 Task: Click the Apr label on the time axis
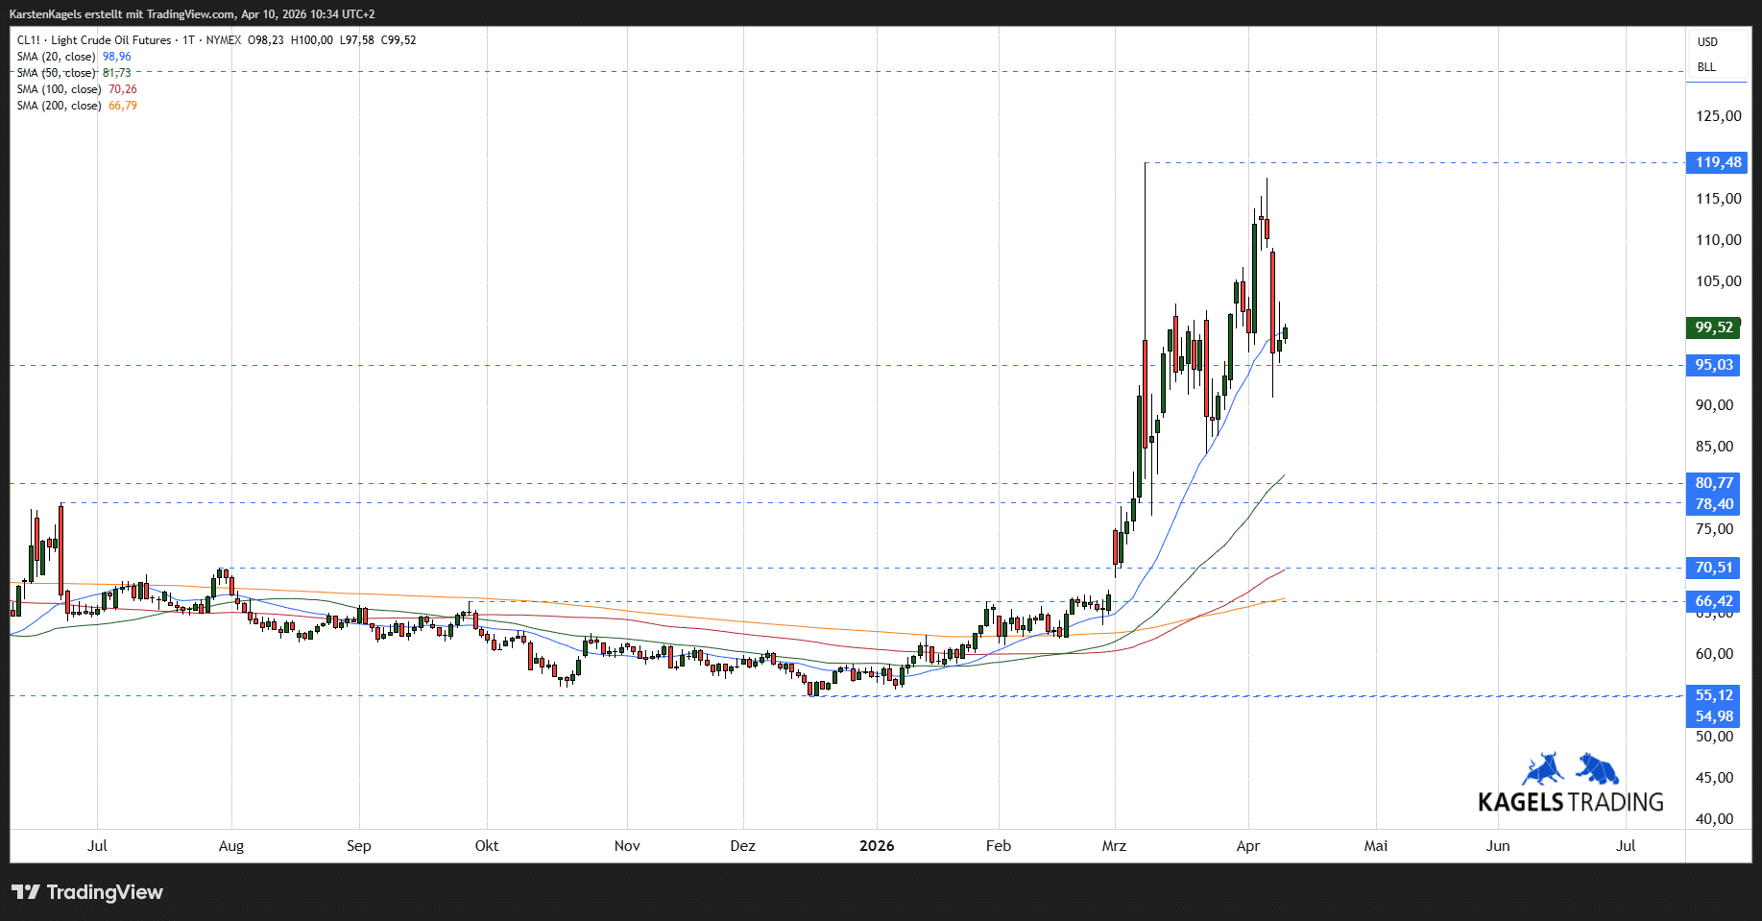[1247, 846]
